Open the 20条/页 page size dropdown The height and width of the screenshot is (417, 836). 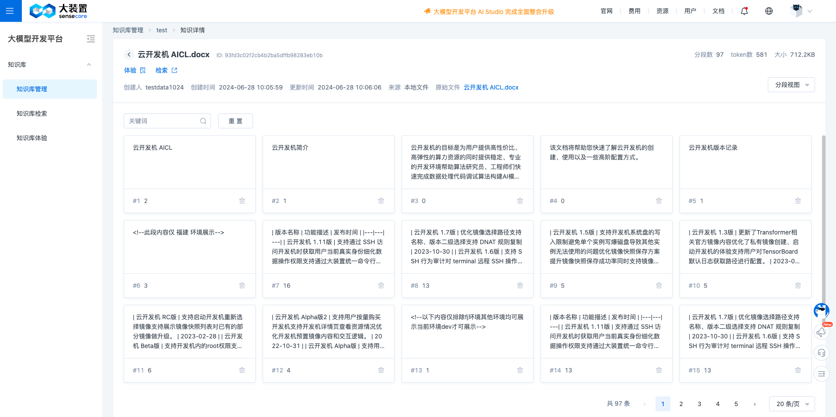[x=791, y=404]
